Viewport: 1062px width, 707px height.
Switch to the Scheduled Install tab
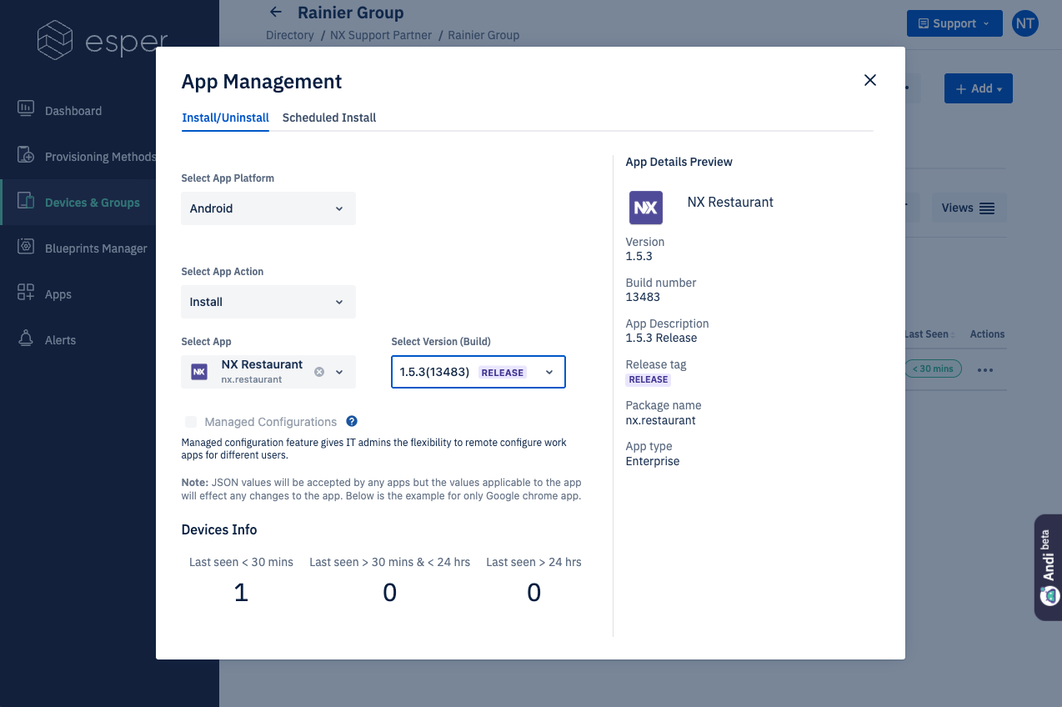click(x=329, y=118)
